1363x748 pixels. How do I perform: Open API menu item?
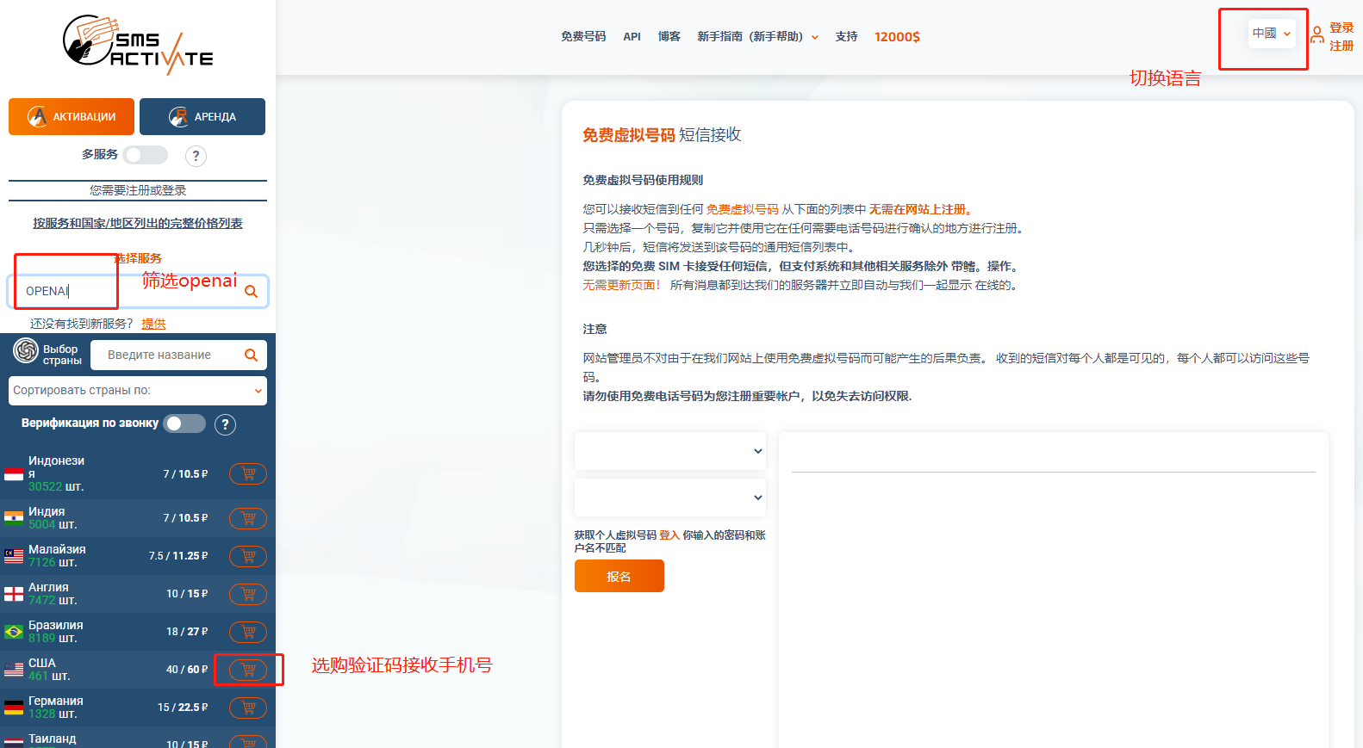coord(632,37)
